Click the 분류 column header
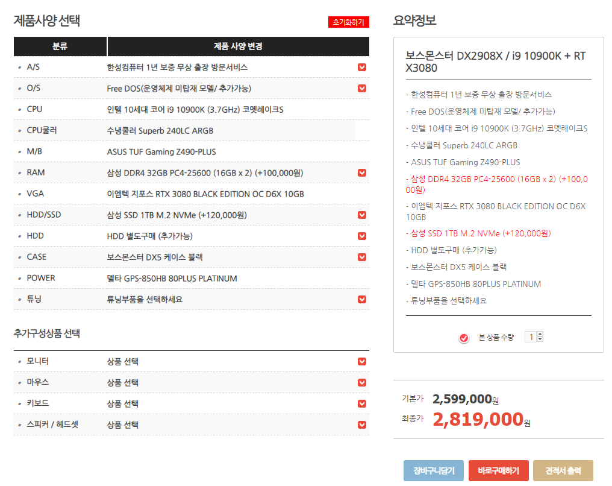 coord(60,46)
